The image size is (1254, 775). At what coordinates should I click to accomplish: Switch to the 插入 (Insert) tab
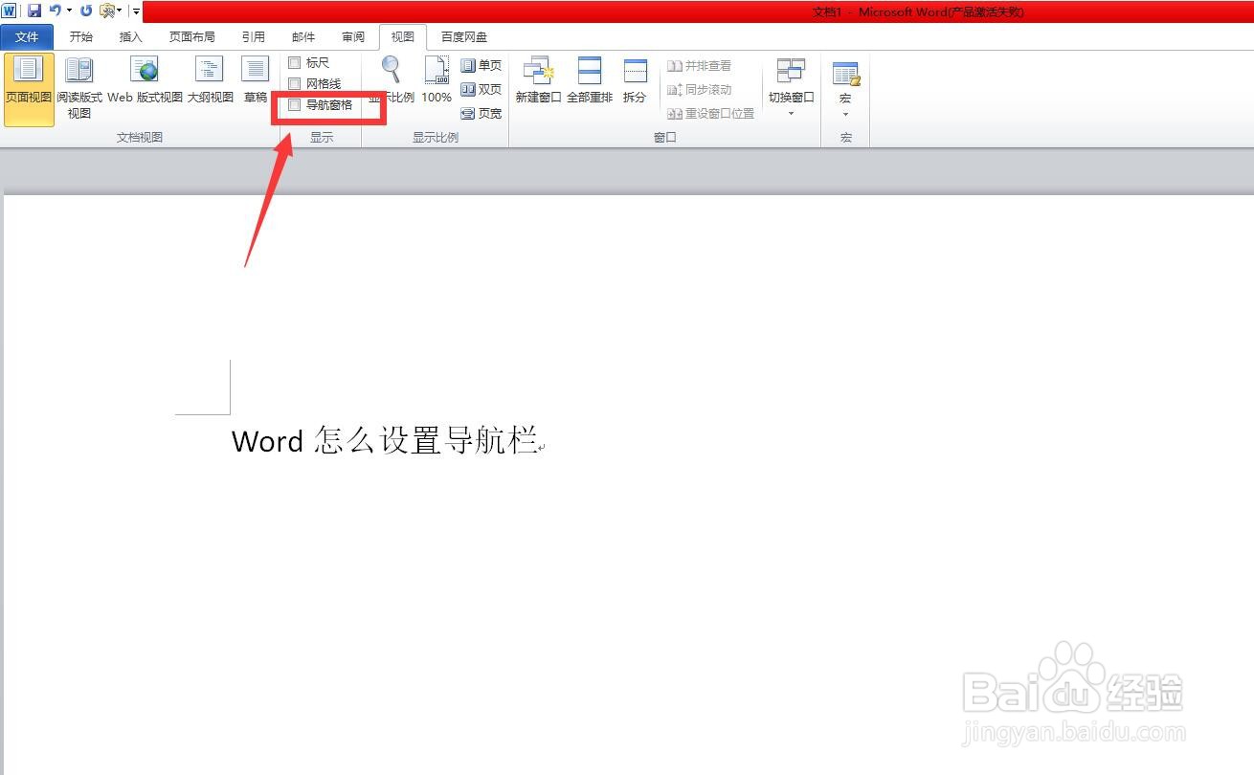131,37
